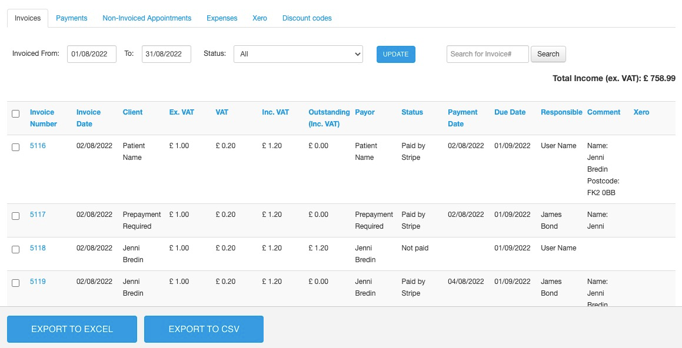Sort by Status column header
This screenshot has width=682, height=348.
(x=412, y=112)
